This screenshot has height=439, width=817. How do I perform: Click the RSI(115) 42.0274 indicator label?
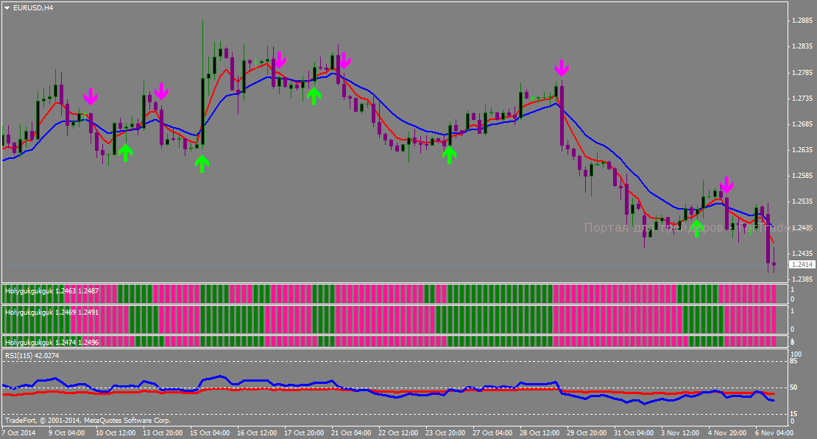[32, 356]
